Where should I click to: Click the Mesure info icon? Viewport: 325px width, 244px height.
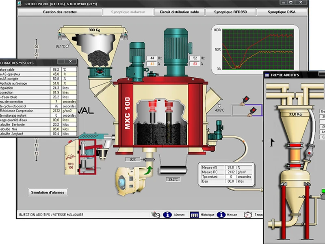coord(221,215)
